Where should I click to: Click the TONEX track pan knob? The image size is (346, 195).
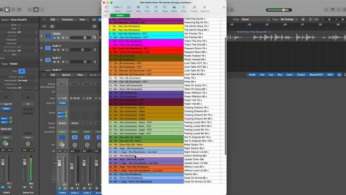click(x=95, y=37)
